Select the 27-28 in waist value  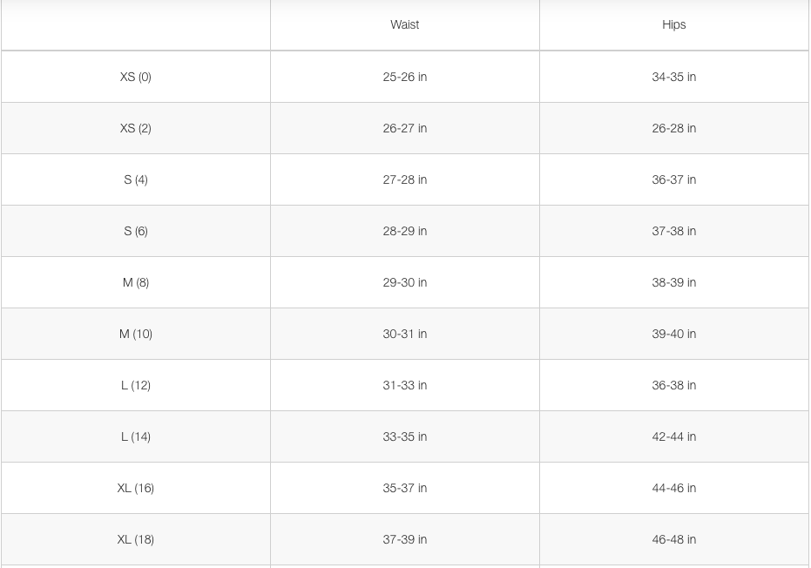404,179
